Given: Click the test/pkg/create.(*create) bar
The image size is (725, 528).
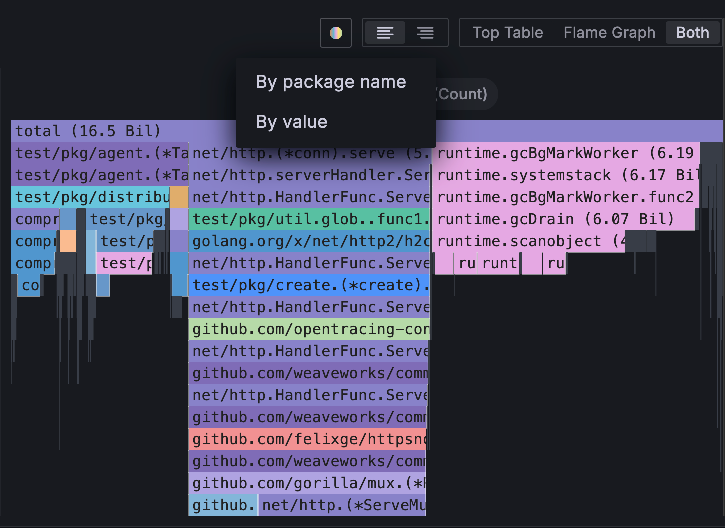Looking at the screenshot, I should pyautogui.click(x=310, y=285).
